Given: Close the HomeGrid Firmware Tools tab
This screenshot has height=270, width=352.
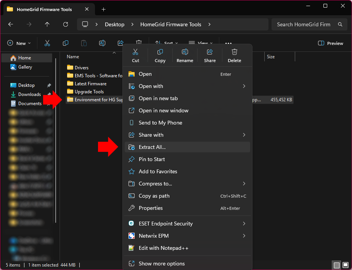Looking at the screenshot, I should (x=87, y=9).
